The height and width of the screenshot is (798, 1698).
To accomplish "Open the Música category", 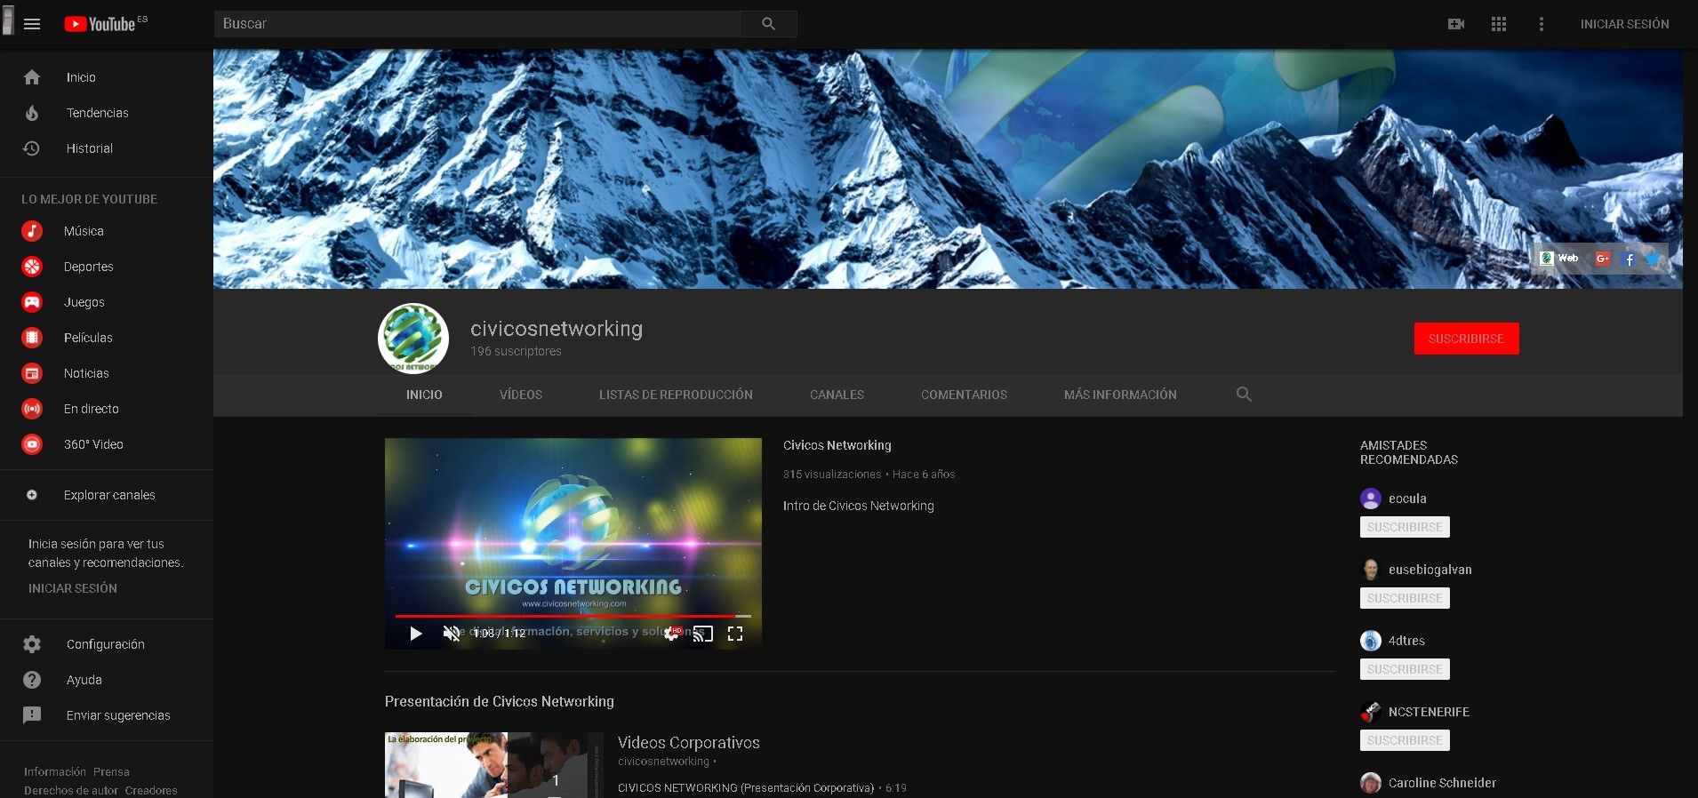I will (x=107, y=231).
